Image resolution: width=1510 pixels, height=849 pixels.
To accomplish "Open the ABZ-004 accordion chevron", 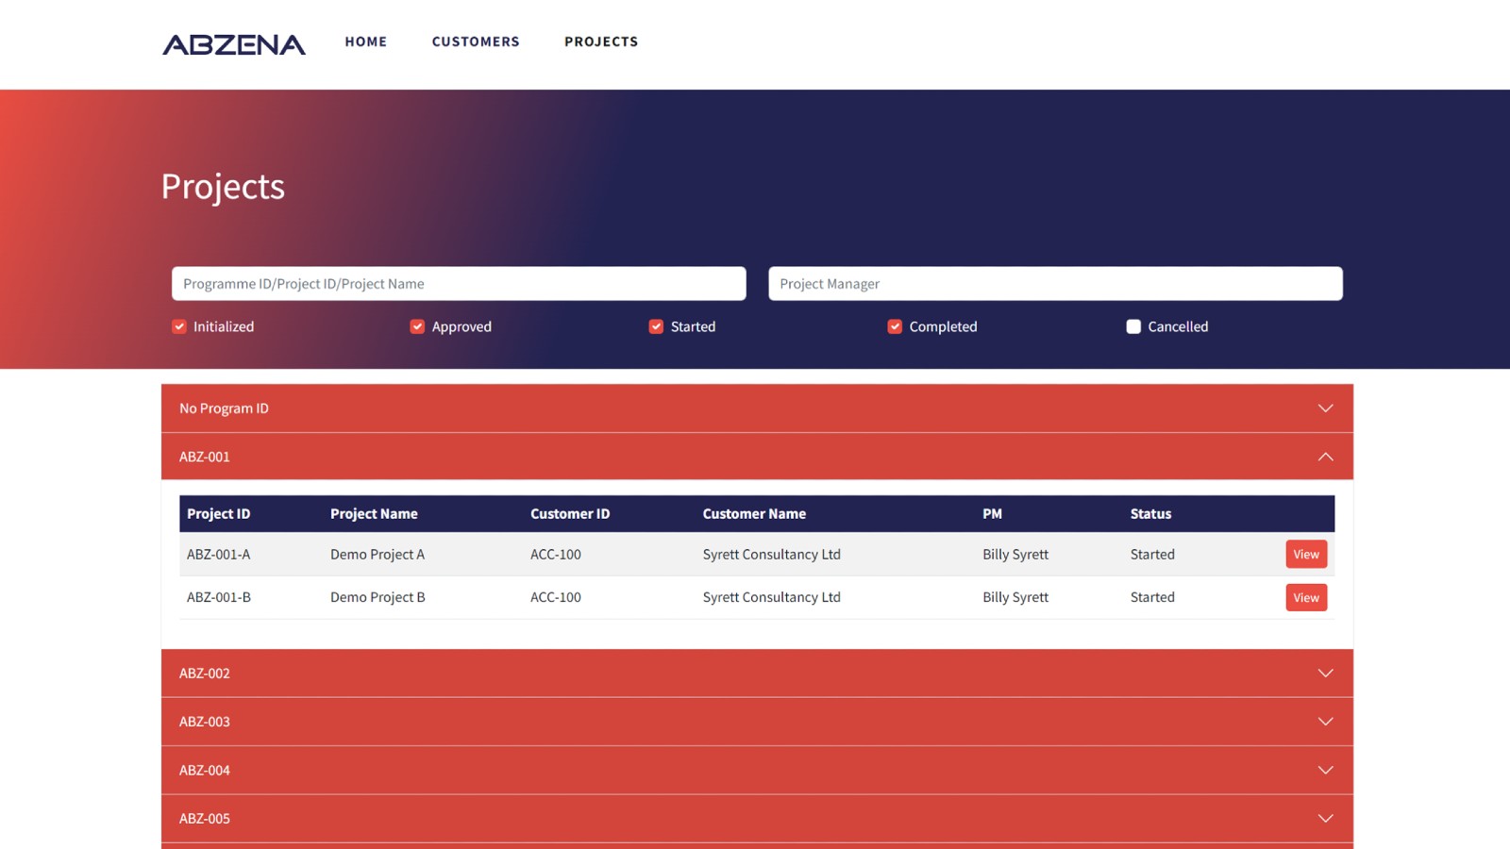I will pyautogui.click(x=1325, y=771).
